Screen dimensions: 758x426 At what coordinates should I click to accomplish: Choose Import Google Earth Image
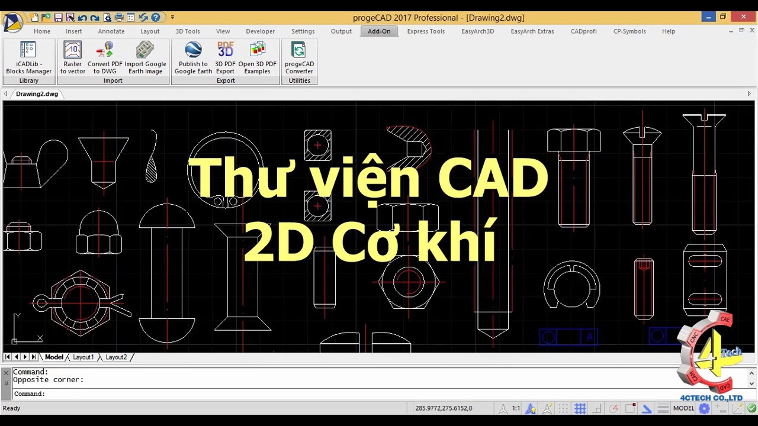tap(145, 57)
